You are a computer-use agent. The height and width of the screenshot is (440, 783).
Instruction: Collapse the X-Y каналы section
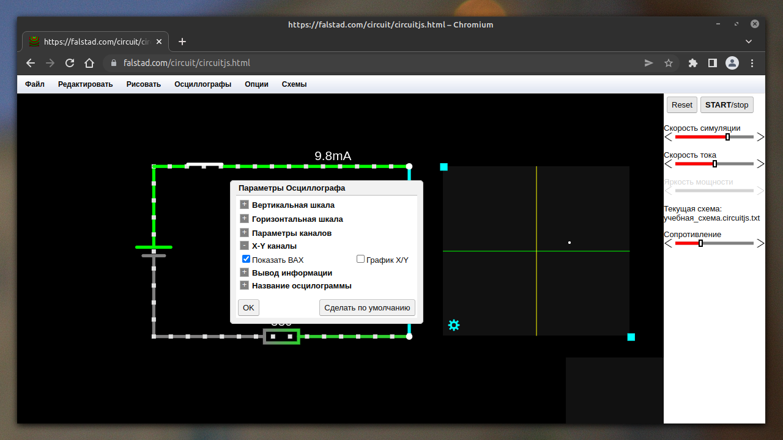244,246
